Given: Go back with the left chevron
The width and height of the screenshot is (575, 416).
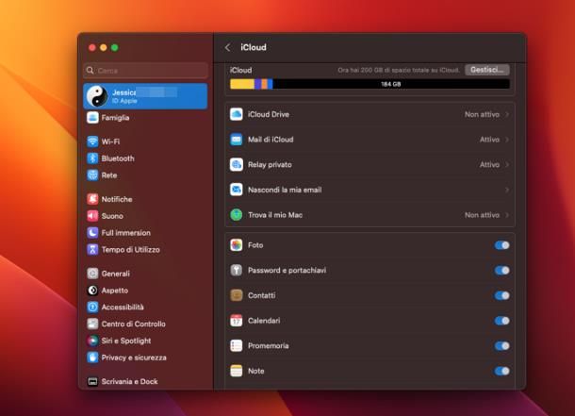Looking at the screenshot, I should [x=228, y=47].
